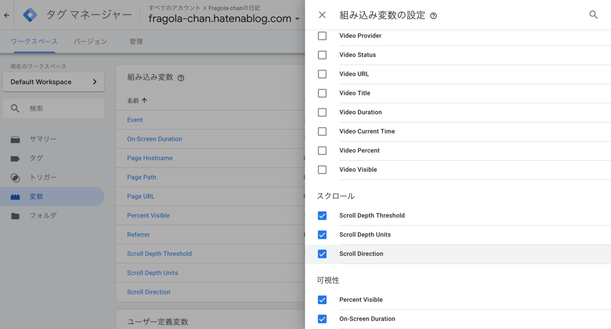The height and width of the screenshot is (329, 611).
Task: Close the built-in variables settings panel
Action: pos(322,15)
